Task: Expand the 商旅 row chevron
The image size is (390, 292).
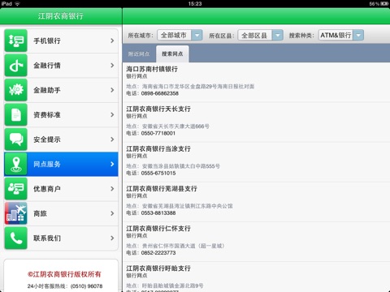Action: coord(112,213)
